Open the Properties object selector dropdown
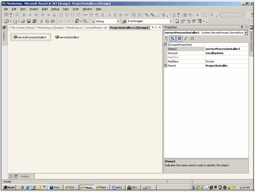The width and height of the screenshot is (255, 192). click(x=246, y=32)
